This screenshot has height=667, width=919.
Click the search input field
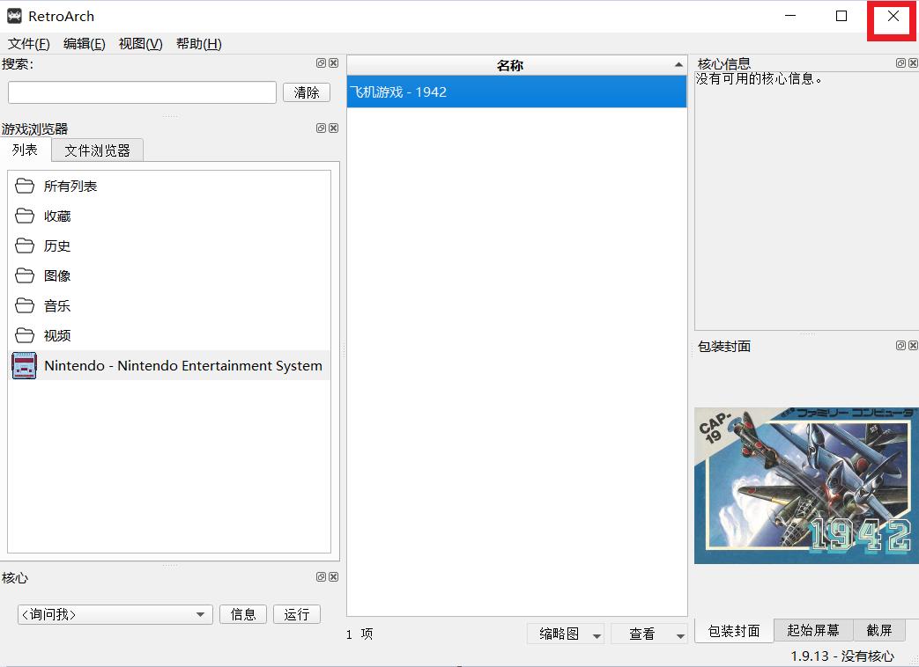(x=141, y=92)
